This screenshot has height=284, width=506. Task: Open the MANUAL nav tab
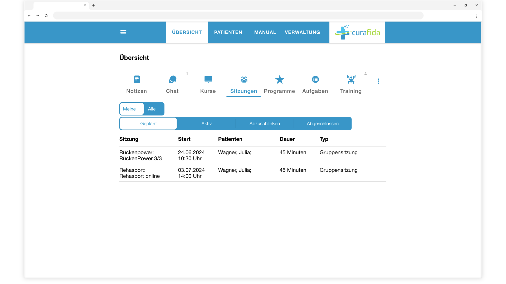(x=265, y=32)
